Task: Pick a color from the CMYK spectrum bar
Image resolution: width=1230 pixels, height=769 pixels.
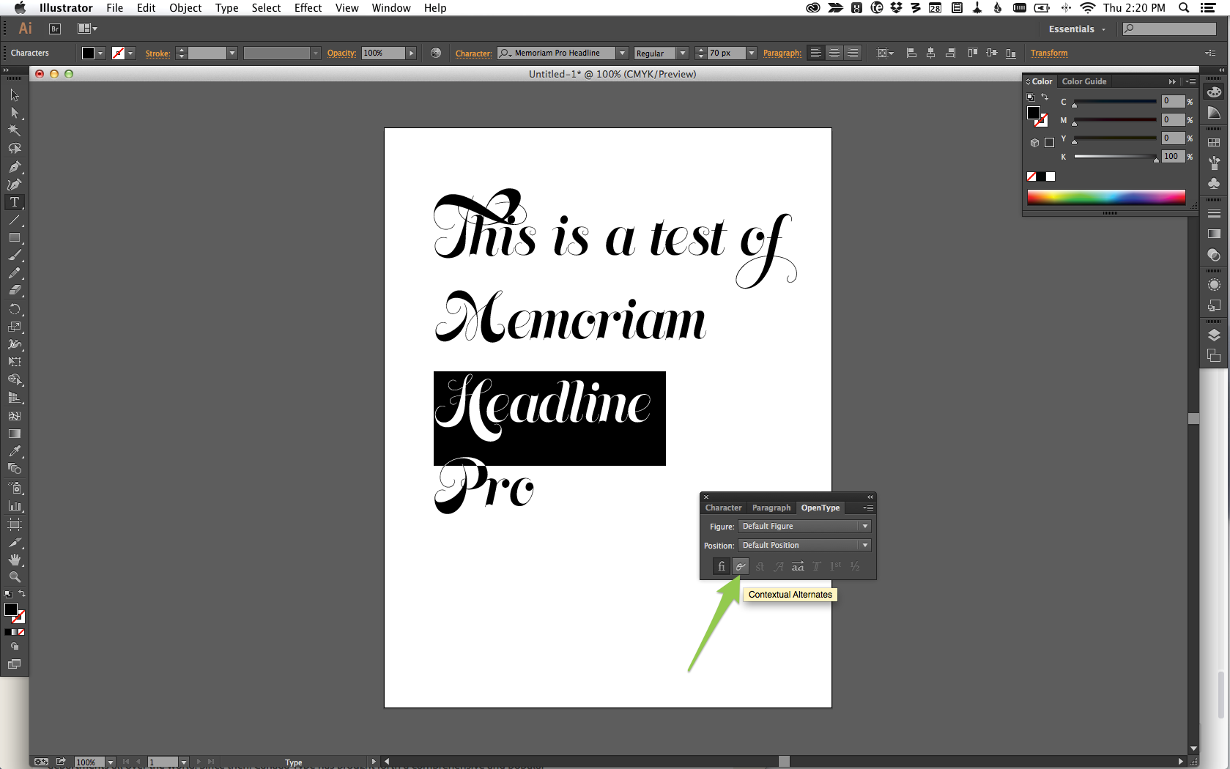Action: [1106, 196]
